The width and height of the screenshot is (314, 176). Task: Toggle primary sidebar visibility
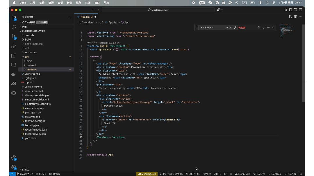point(290,10)
